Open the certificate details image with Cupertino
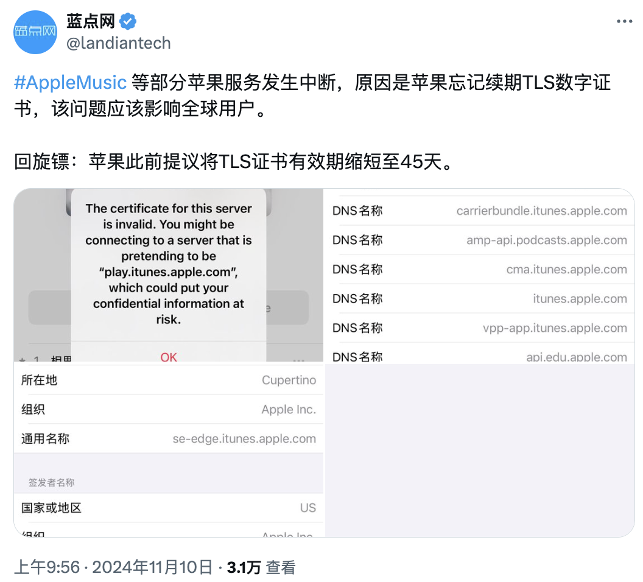 (x=169, y=450)
